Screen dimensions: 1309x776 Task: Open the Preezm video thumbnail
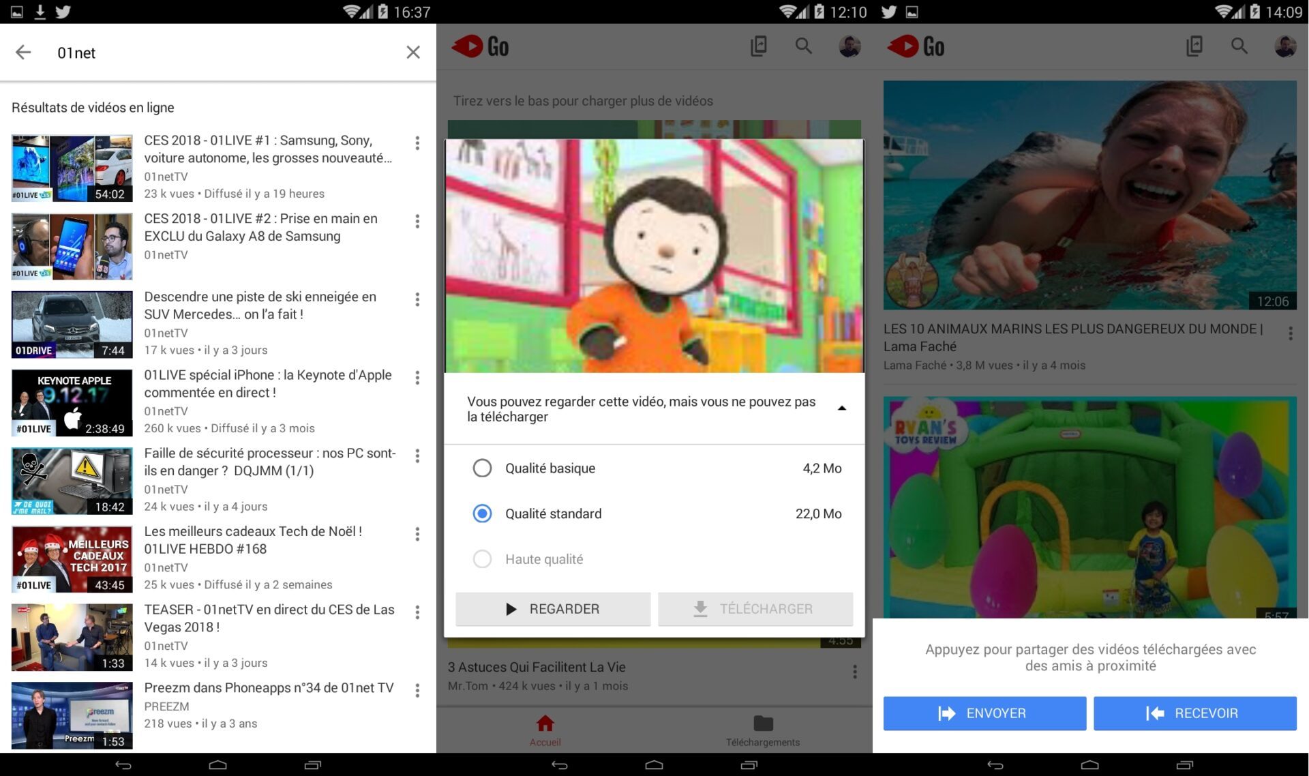[x=72, y=715]
